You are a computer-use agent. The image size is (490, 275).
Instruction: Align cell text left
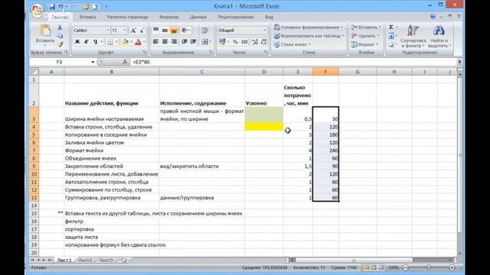[155, 41]
